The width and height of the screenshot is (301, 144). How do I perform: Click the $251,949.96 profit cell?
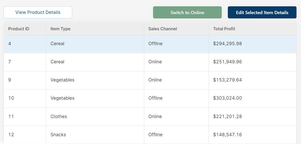253,62
